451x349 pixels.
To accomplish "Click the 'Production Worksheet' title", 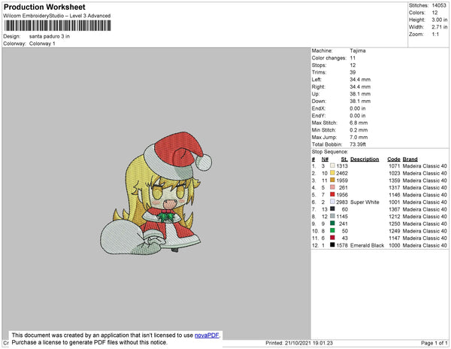I will (44, 8).
